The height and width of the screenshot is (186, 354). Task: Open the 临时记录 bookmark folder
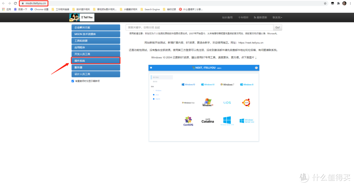169,9
